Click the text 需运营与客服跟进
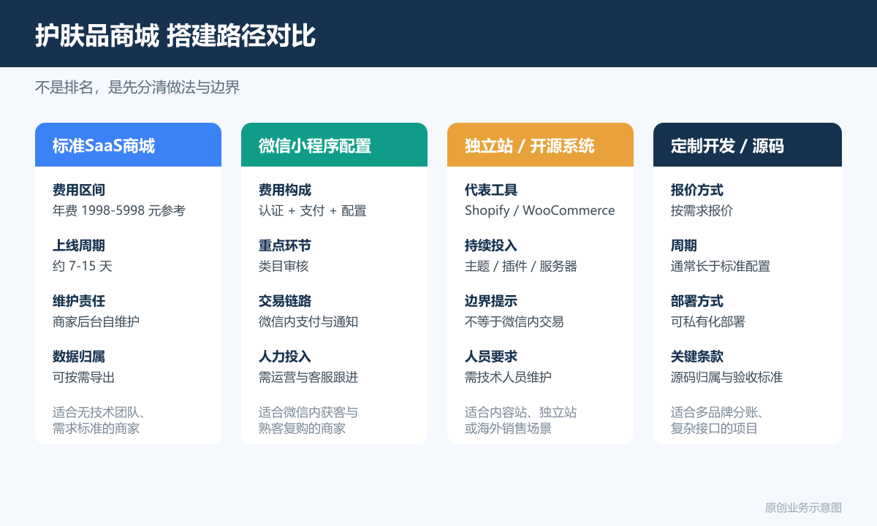This screenshot has width=877, height=526. 308,377
